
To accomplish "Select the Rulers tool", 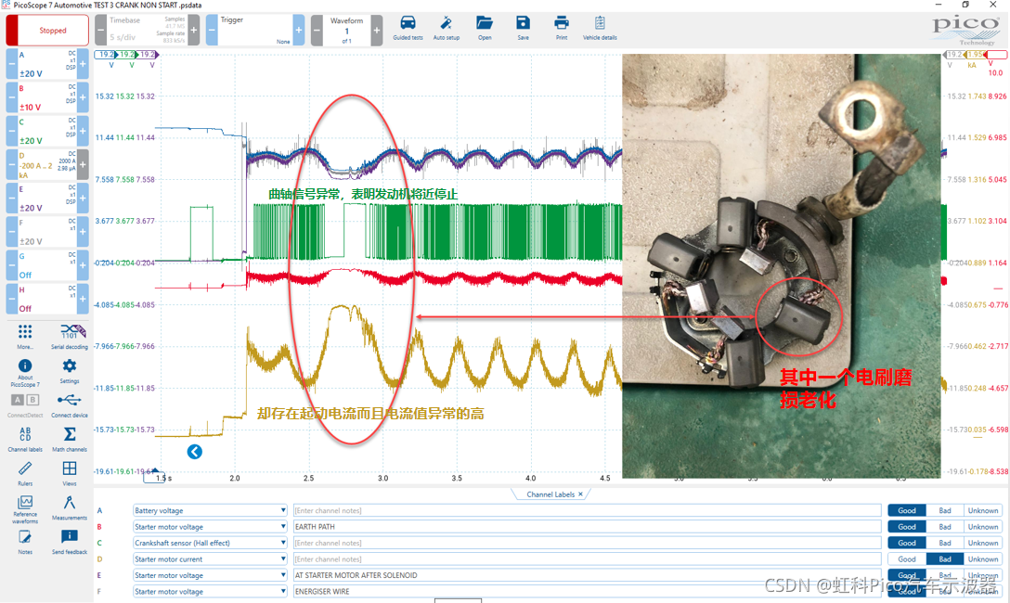I will pyautogui.click(x=25, y=473).
